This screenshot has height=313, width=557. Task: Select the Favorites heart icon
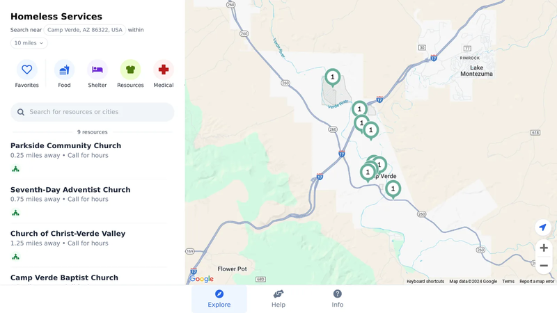coord(26,70)
